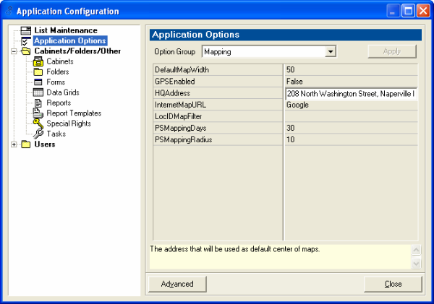Click the yellow Cabinets drawer icon
This screenshot has height=304, width=434.
(38, 61)
